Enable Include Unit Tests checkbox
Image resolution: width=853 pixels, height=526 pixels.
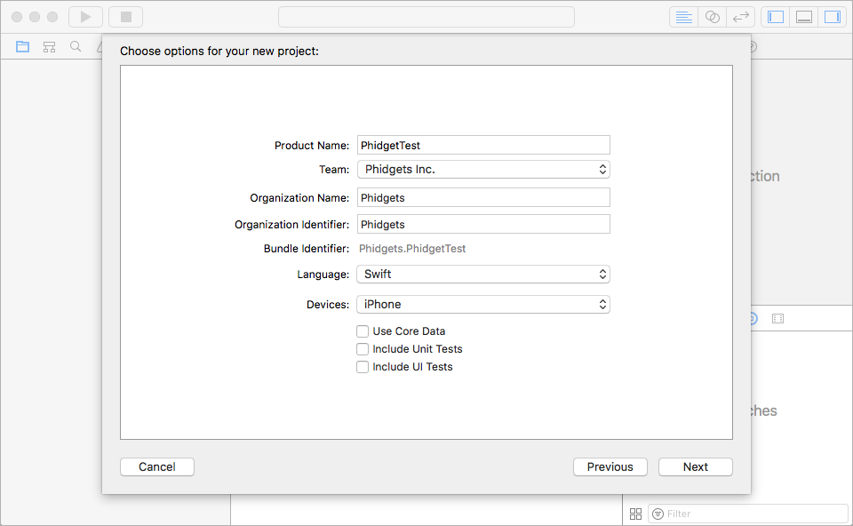click(363, 349)
